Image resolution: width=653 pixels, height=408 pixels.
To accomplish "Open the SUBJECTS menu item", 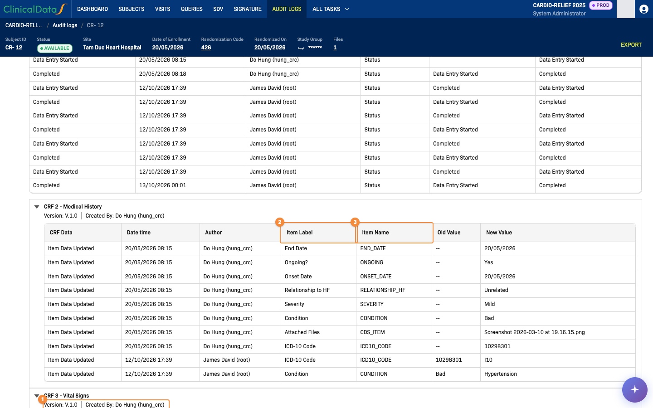I will 132,9.
